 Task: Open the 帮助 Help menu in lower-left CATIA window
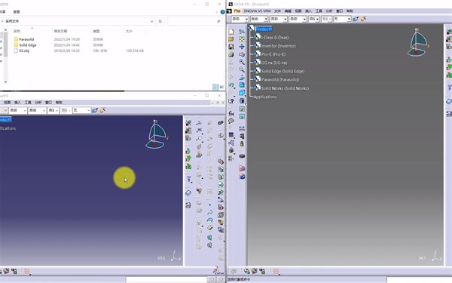(59, 103)
